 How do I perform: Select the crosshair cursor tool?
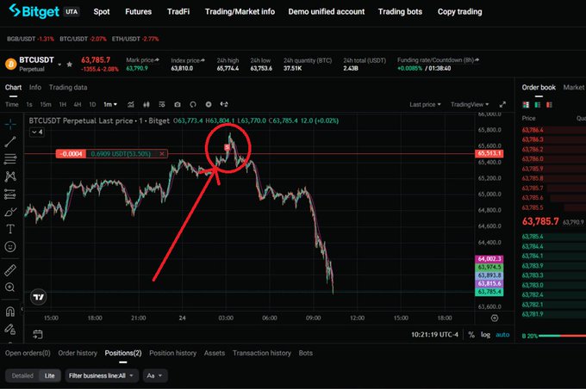click(10, 124)
